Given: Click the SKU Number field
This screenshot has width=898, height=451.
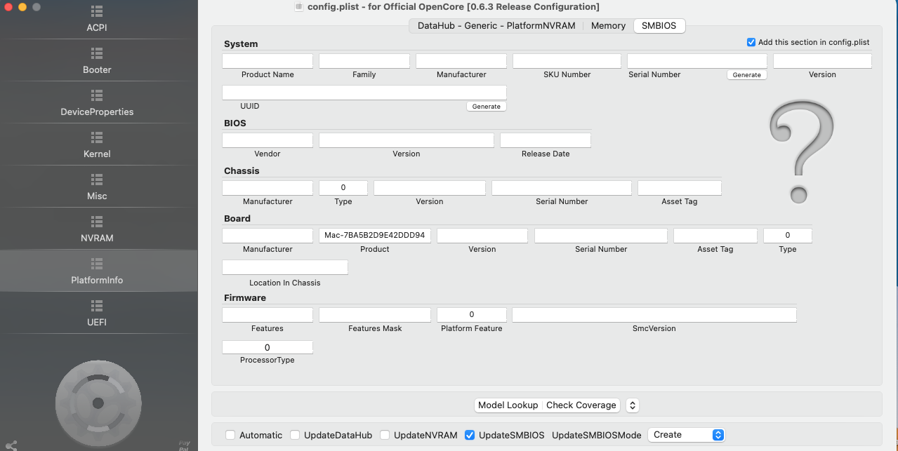Looking at the screenshot, I should coord(567,61).
